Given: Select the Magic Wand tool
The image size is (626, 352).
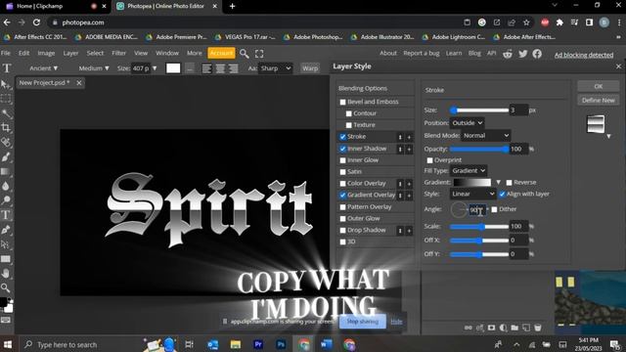Looking at the screenshot, I should tap(6, 113).
